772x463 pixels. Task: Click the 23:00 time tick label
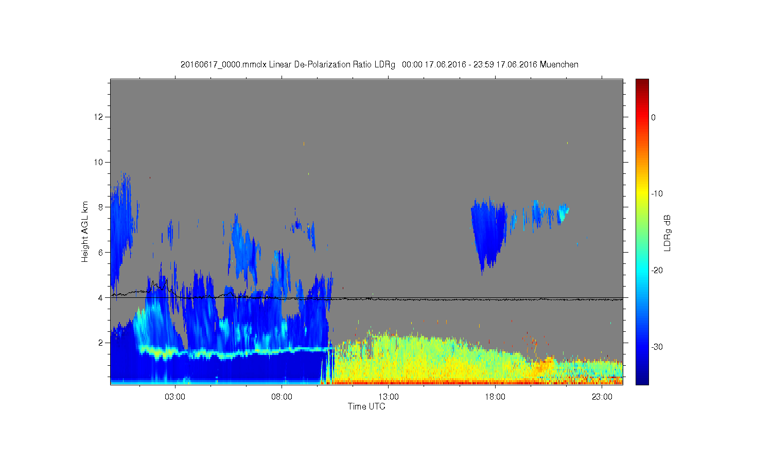pyautogui.click(x=602, y=397)
